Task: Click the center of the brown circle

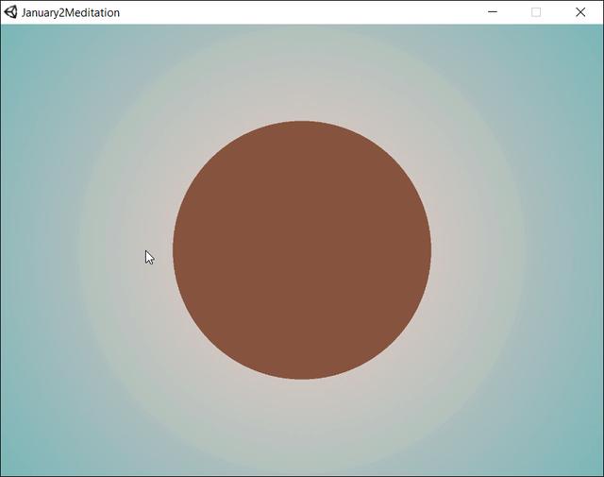Action: (x=302, y=250)
